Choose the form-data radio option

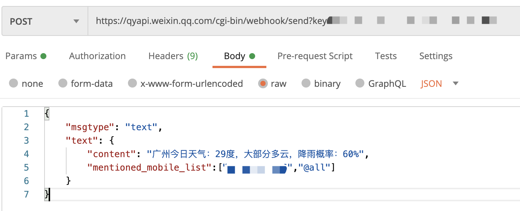tap(63, 83)
